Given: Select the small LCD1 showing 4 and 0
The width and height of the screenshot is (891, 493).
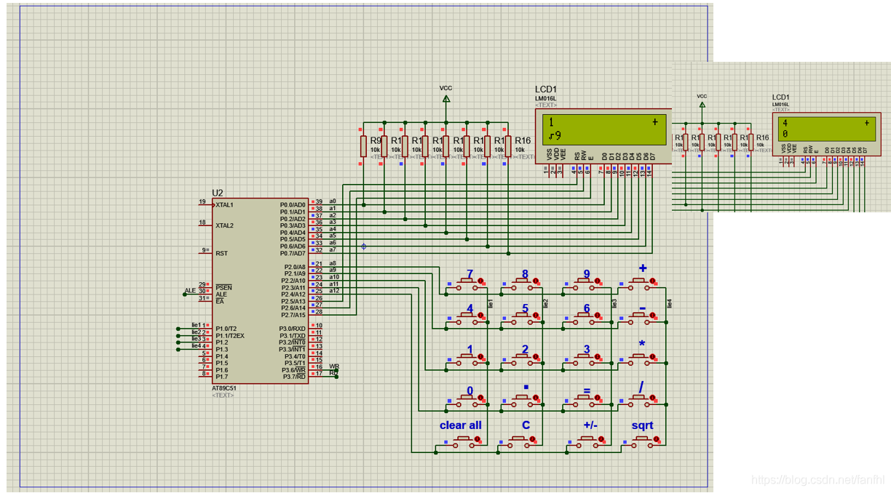Looking at the screenshot, I should [828, 128].
